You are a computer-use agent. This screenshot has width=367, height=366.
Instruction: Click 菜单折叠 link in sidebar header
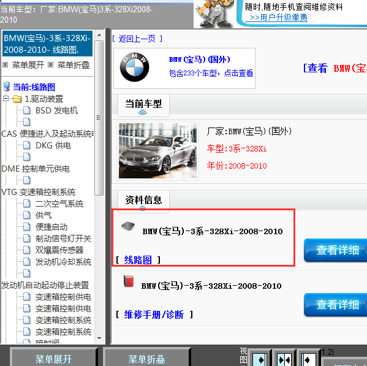pos(74,65)
